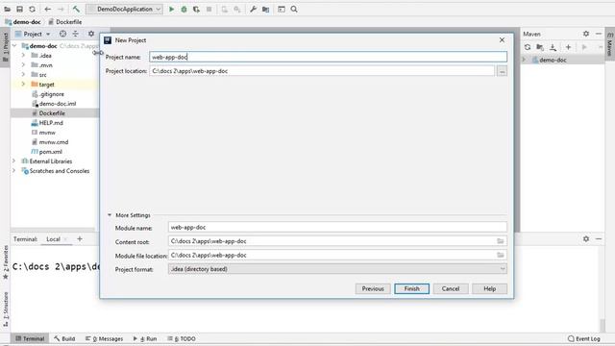This screenshot has height=346, width=615.
Task: Start debugging with the green bug icon
Action: (x=184, y=9)
